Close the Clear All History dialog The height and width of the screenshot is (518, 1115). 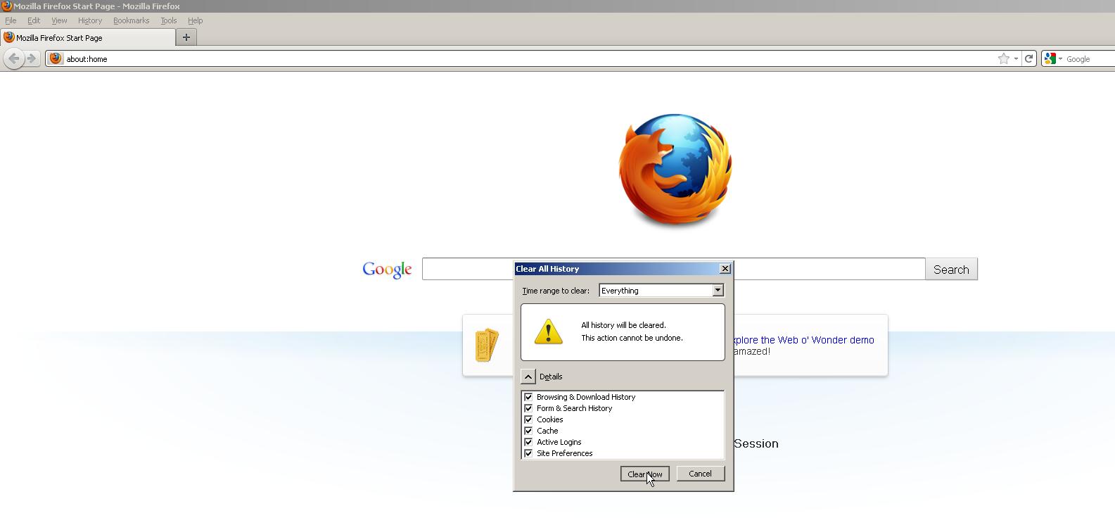(725, 268)
